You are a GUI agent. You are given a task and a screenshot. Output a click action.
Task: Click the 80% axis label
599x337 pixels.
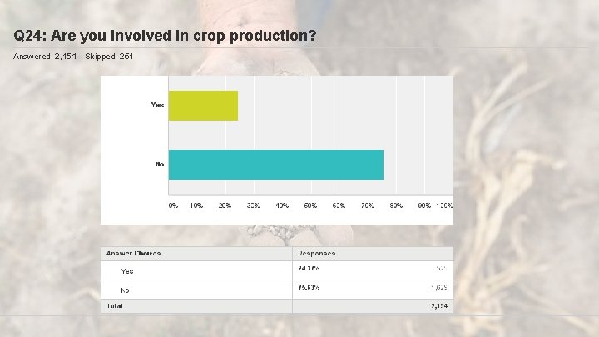pyautogui.click(x=395, y=205)
